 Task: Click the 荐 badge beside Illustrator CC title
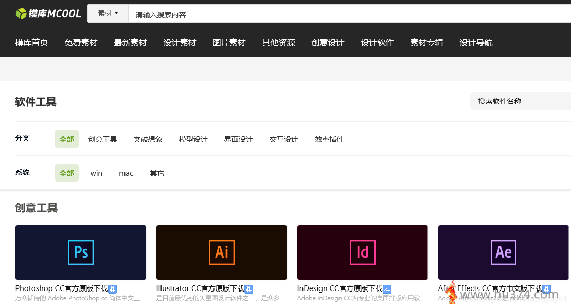pos(248,289)
